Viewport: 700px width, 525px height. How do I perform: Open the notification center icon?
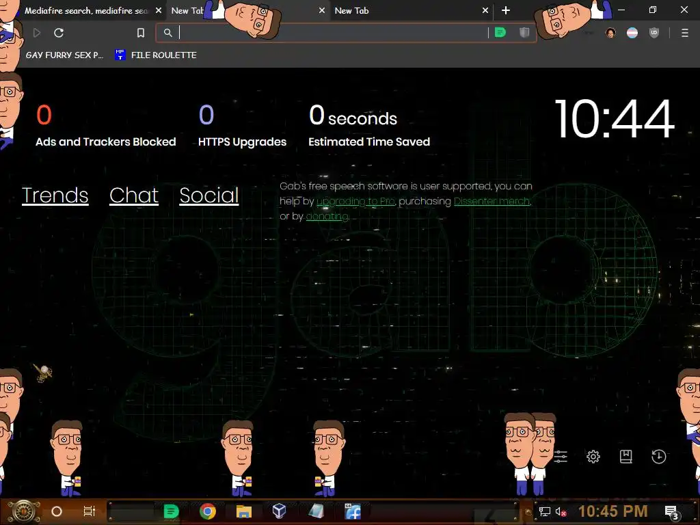pos(672,512)
